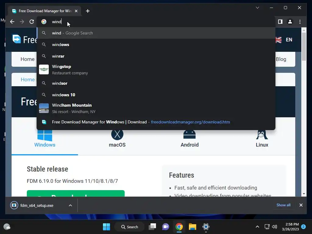Choose the 'windows' search suggestion

(156, 44)
